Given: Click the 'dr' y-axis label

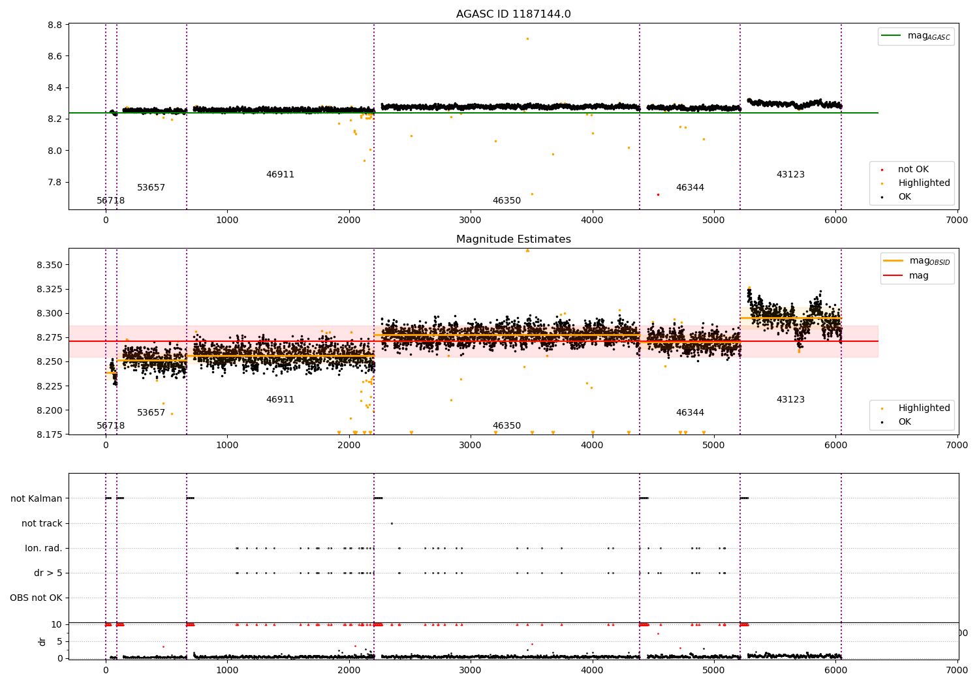Looking at the screenshot, I should tap(42, 641).
